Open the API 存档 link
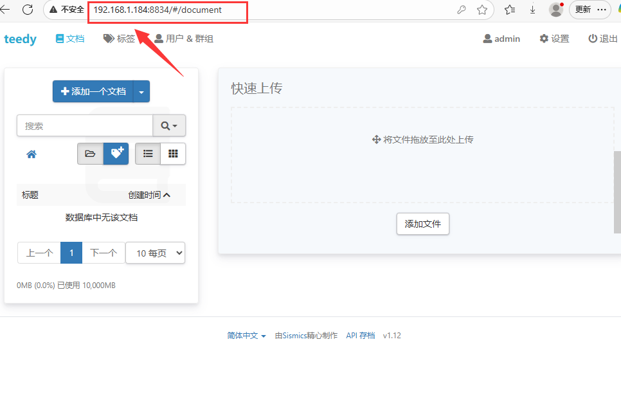 click(x=361, y=336)
